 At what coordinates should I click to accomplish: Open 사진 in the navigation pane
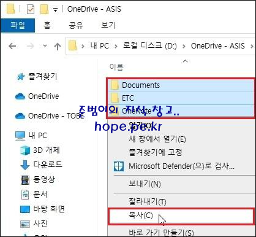pyautogui.click(x=40, y=223)
